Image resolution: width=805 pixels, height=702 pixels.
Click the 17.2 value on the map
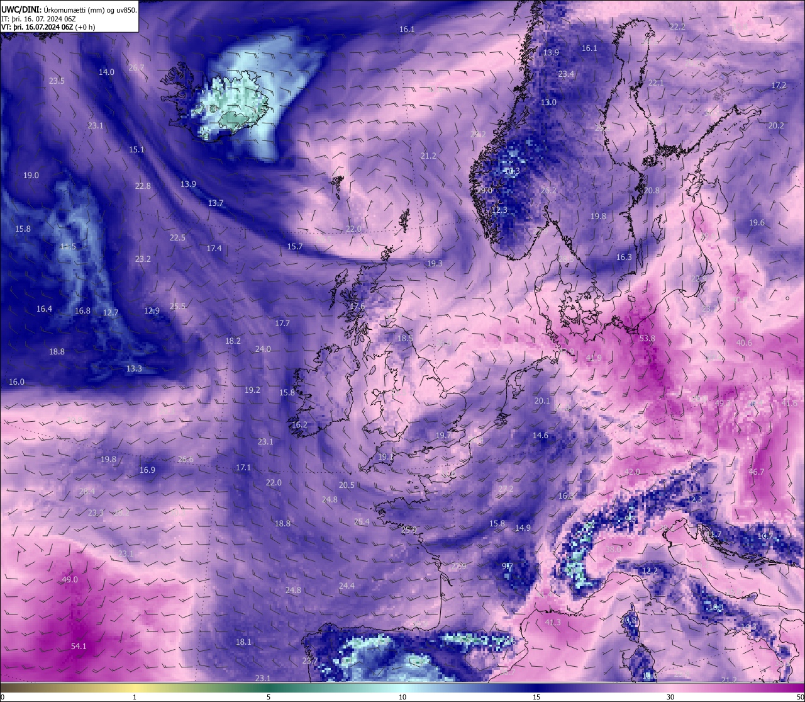[x=779, y=85]
